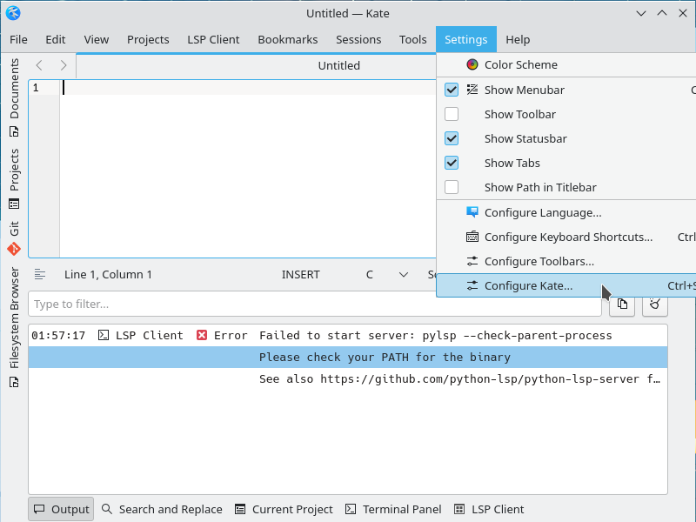Click the Kate application logo in titlebar
Screen dimensions: 696x522
[13, 13]
